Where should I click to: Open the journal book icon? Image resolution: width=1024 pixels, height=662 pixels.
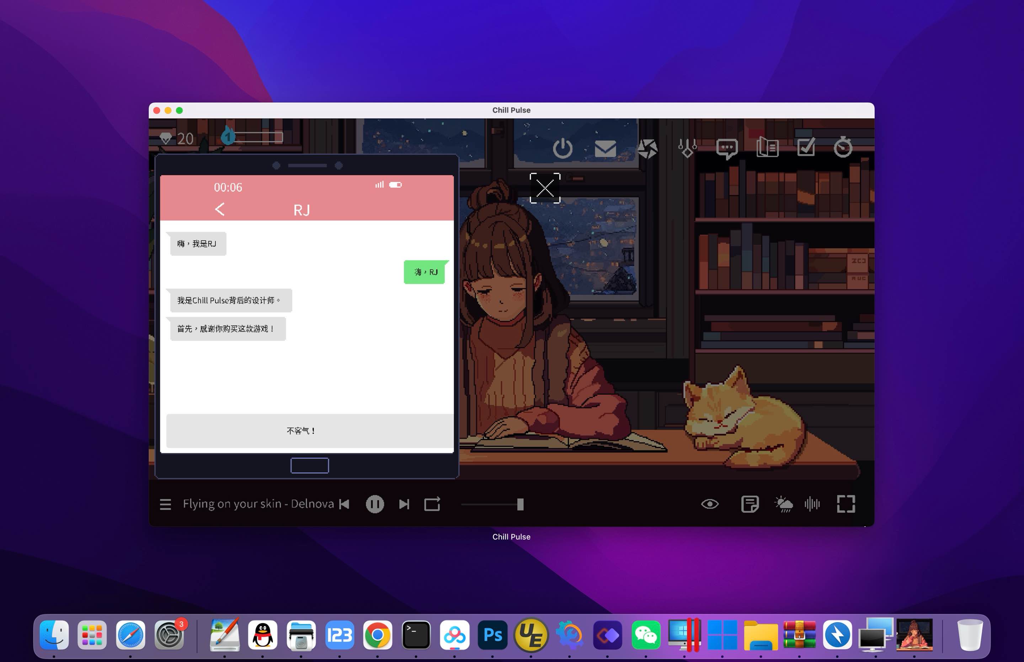click(x=767, y=148)
